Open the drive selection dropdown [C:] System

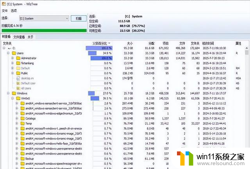point(44,18)
